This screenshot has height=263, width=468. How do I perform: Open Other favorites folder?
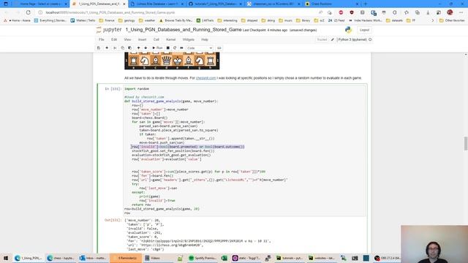click(x=452, y=20)
